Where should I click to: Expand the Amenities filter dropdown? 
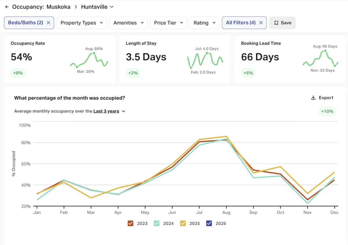pyautogui.click(x=128, y=23)
